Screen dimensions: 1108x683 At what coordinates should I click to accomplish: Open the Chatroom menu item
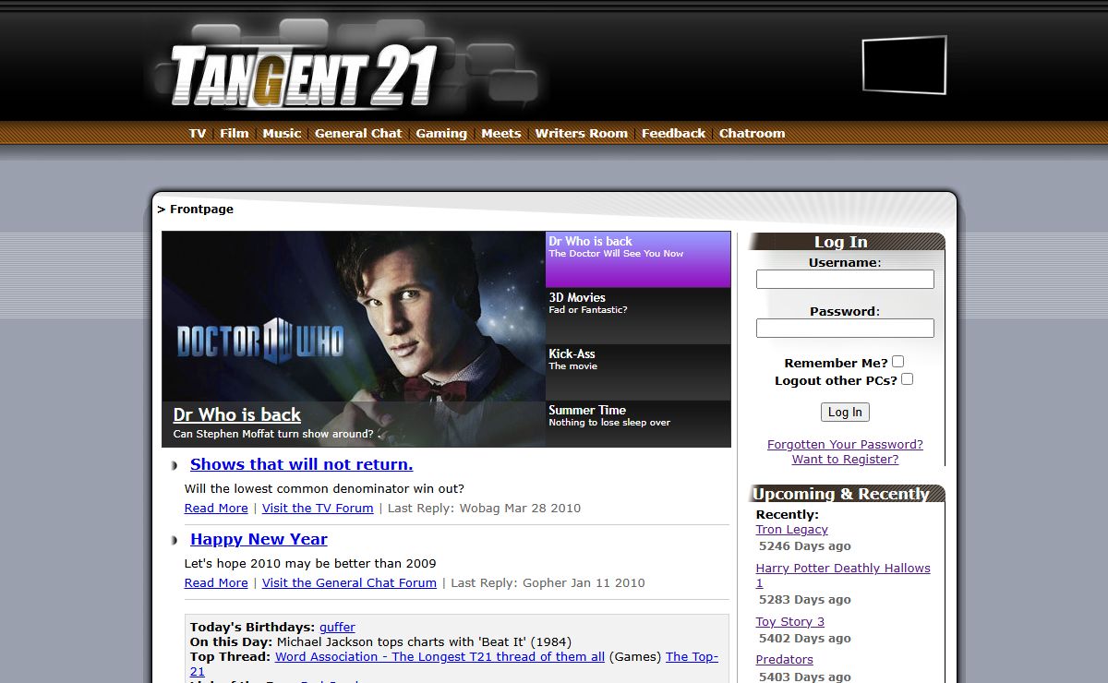point(752,133)
